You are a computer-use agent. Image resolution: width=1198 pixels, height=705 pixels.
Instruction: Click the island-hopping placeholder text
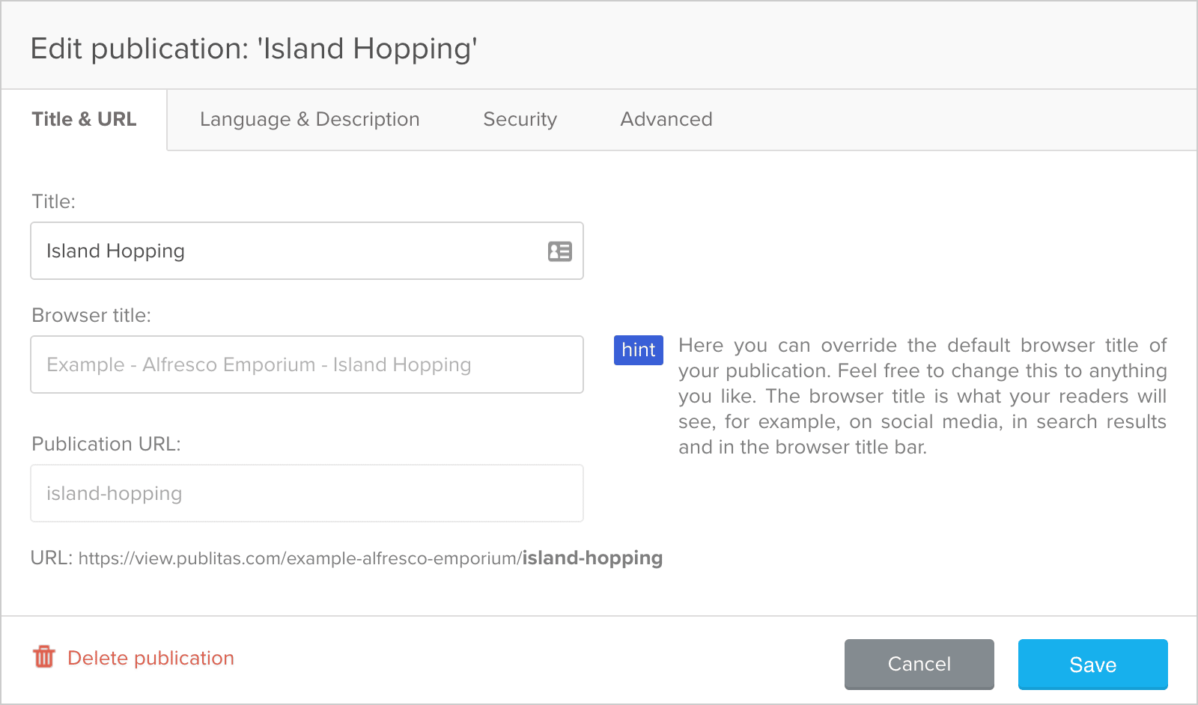click(x=113, y=493)
